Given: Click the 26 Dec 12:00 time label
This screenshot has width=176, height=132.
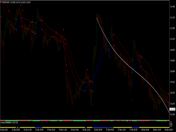Looking at the screenshot, I should coord(87,130).
